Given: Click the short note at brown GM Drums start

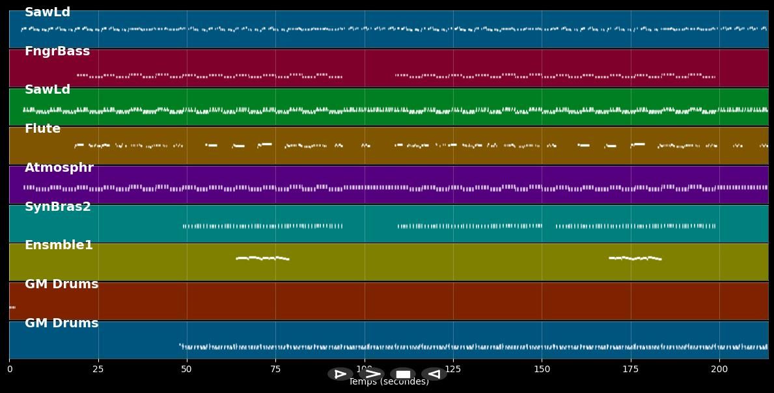Looking at the screenshot, I should 12,307.
